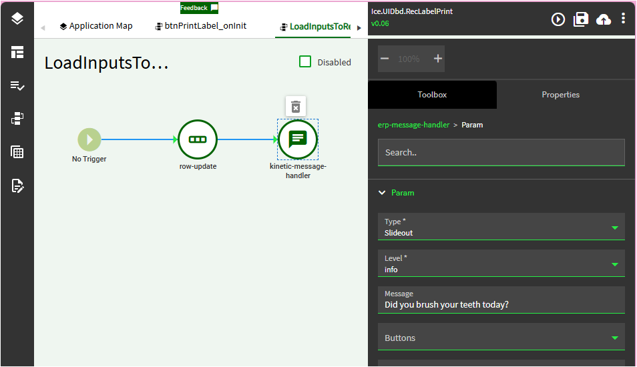637x367 pixels.
Task: Open the Type dropdown showing Slideout
Action: 501,226
